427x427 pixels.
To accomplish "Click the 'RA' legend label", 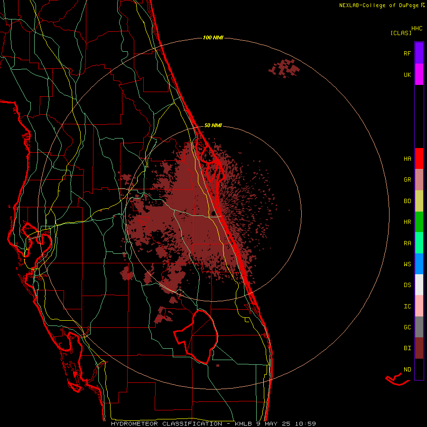I will pos(407,243).
